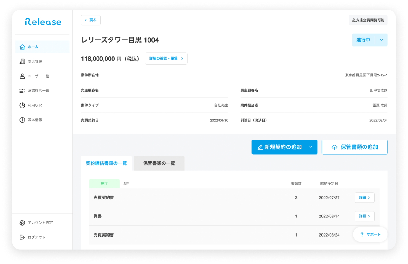Click 保管書類の追加 button
This screenshot has height=264, width=408.
355,147
